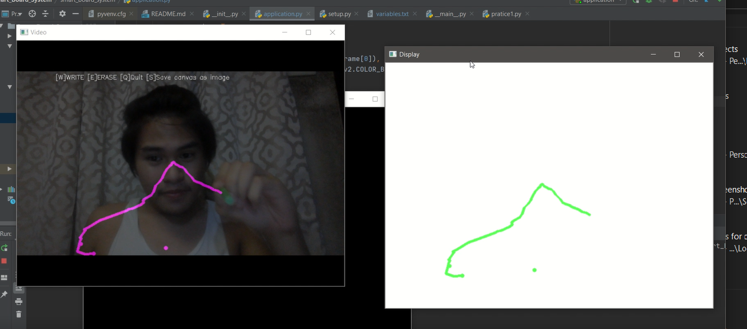Close the application.py tab

coord(308,14)
